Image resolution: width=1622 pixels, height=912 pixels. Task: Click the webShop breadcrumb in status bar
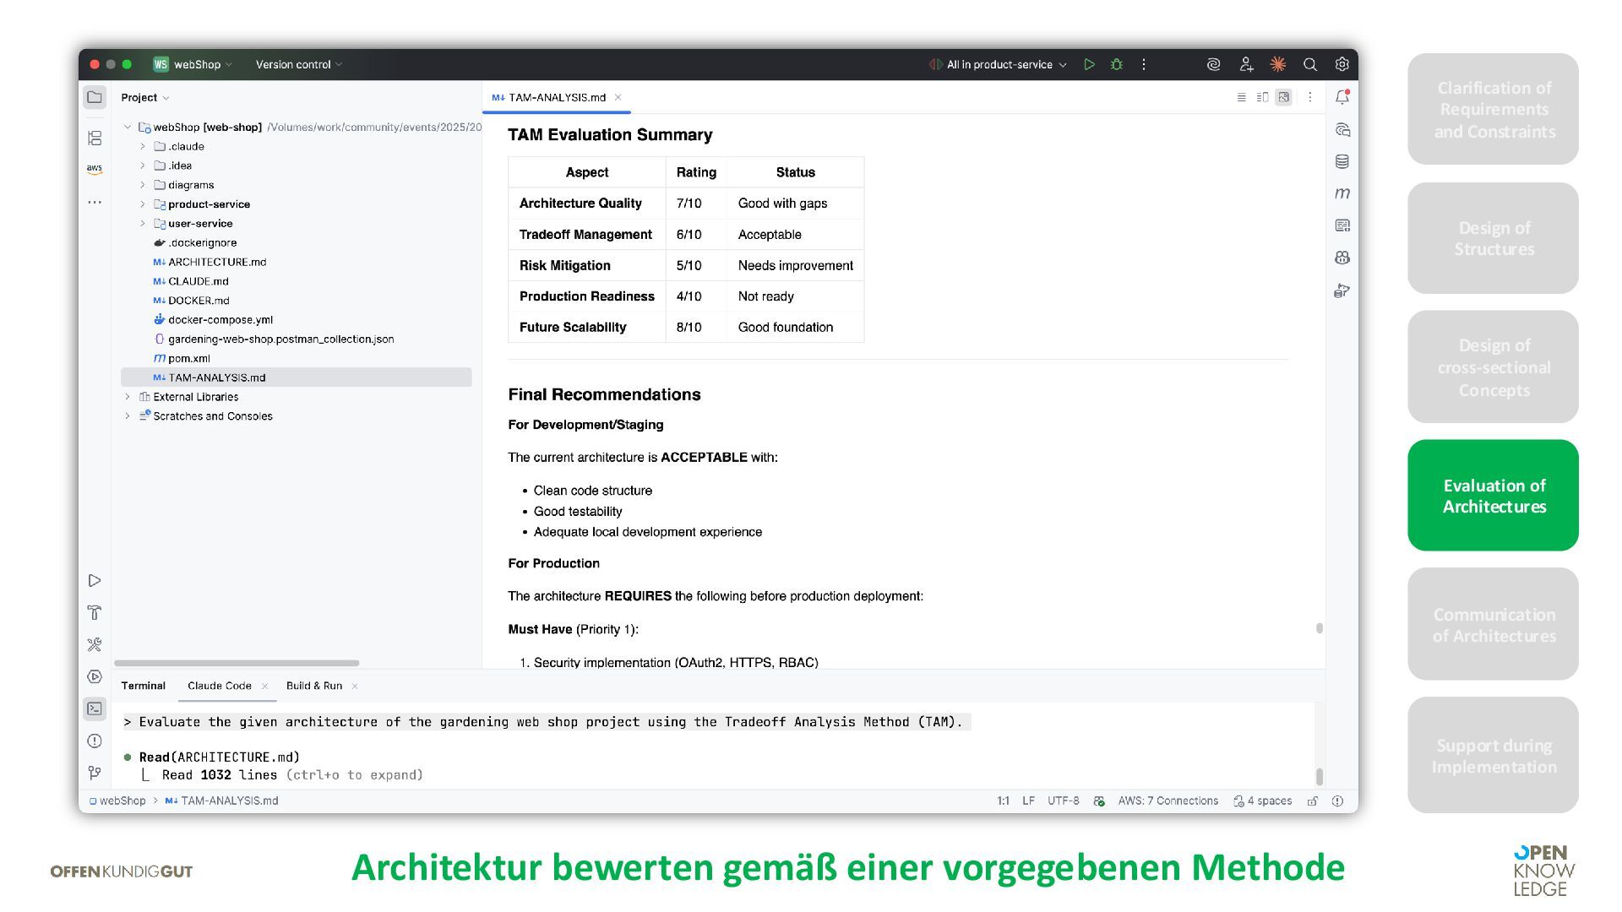click(x=122, y=801)
